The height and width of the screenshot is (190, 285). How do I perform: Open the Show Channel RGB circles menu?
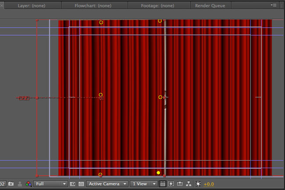[28, 184]
